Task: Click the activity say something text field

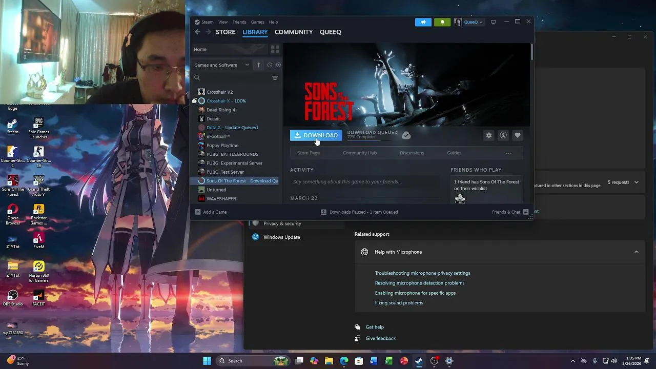Action: (365, 181)
